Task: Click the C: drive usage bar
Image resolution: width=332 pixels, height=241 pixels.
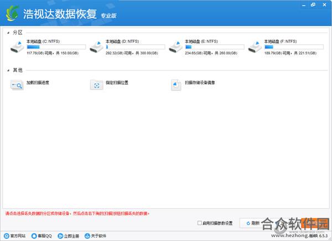Action: click(56, 47)
